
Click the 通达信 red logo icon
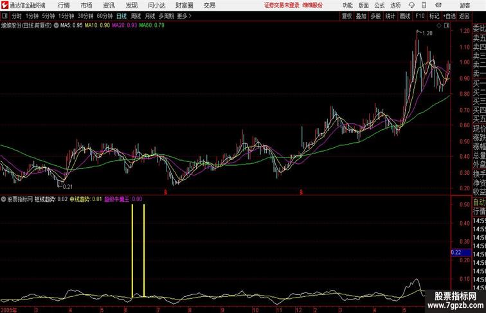point(4,5)
